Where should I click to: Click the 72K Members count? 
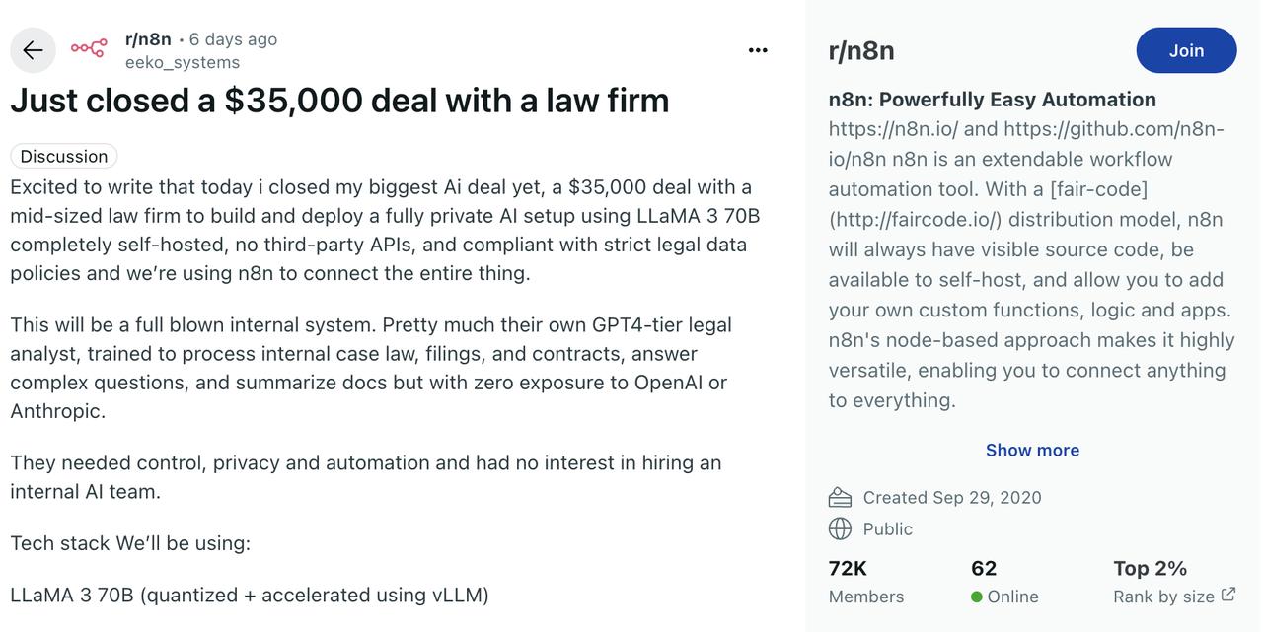click(866, 582)
